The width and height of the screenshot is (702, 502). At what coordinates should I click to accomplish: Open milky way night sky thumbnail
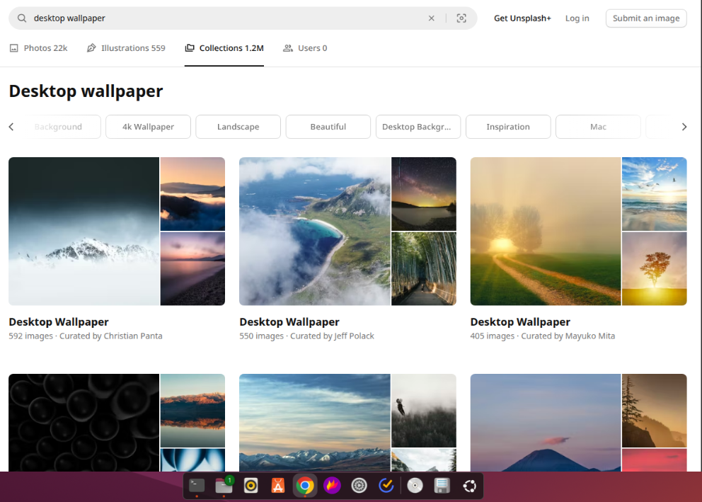pos(424,194)
